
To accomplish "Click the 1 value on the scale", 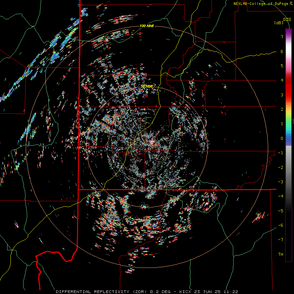I will click(x=282, y=124).
